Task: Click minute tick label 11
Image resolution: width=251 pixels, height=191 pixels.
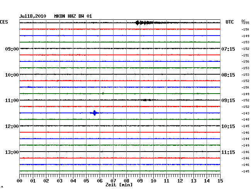Action: [166, 181]
